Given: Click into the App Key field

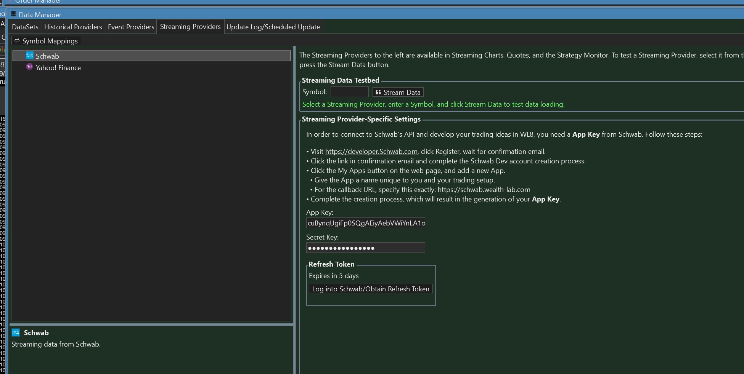Looking at the screenshot, I should coord(365,223).
